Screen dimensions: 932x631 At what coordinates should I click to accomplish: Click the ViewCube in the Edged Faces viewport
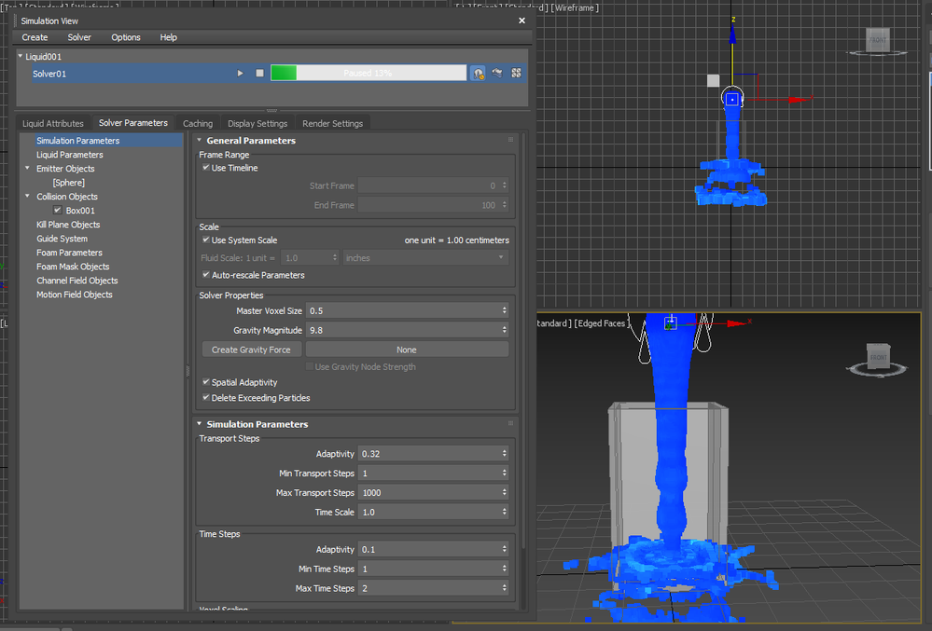[x=879, y=357]
